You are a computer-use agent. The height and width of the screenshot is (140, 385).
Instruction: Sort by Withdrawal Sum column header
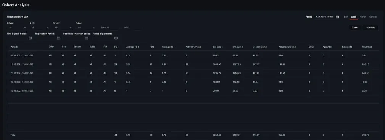pyautogui.click(x=287, y=47)
